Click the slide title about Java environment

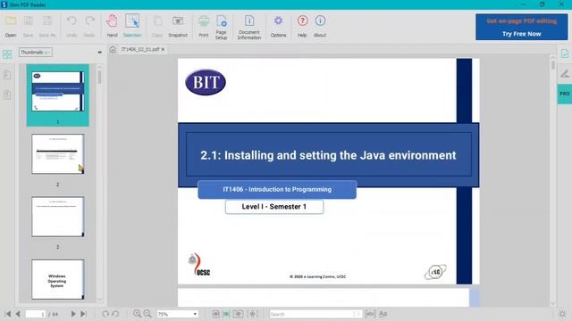(x=328, y=155)
